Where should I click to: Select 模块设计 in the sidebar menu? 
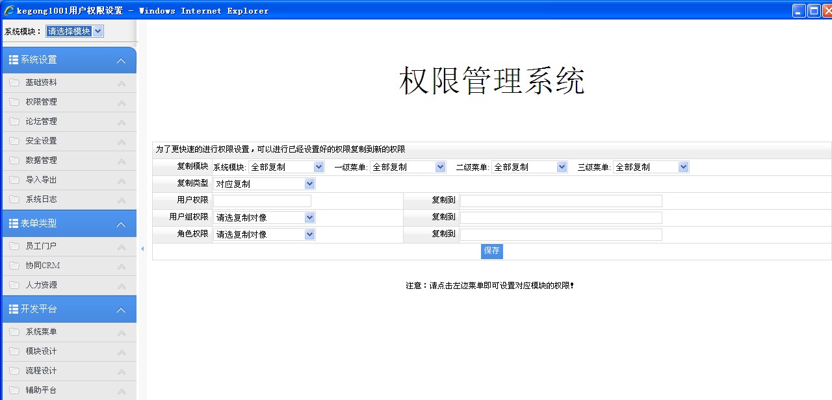click(x=41, y=351)
